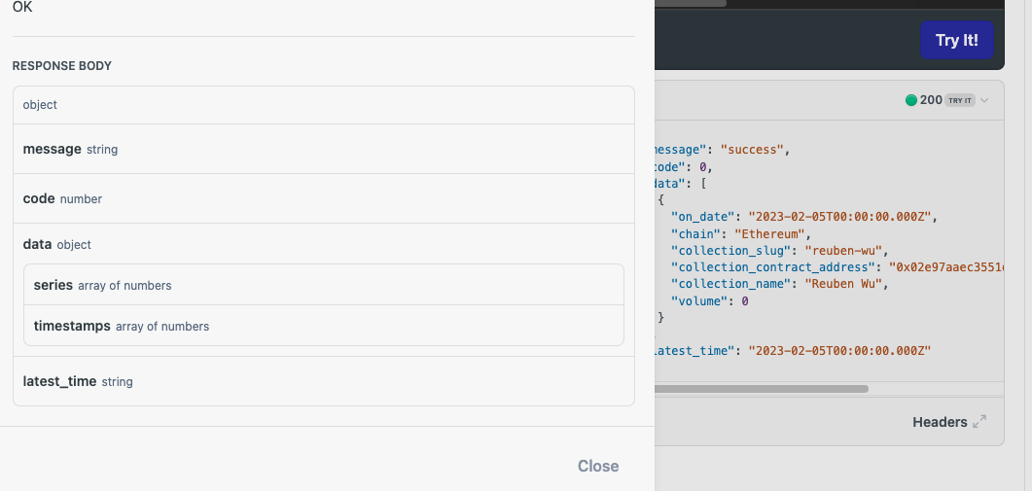Expand the Headers section arrows icon

tap(980, 422)
